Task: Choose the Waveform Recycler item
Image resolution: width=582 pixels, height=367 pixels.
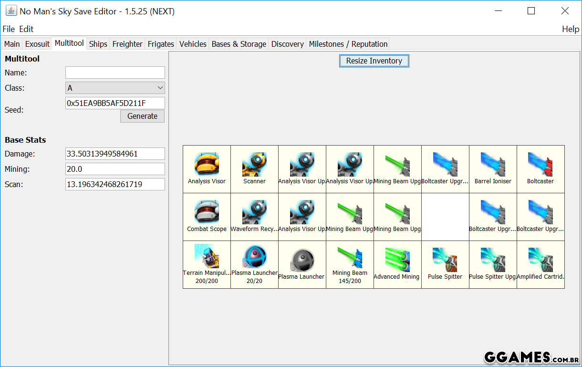Action: coord(254,217)
